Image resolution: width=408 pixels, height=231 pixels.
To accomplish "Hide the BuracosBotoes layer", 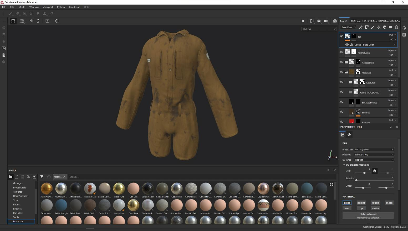I will (342, 102).
